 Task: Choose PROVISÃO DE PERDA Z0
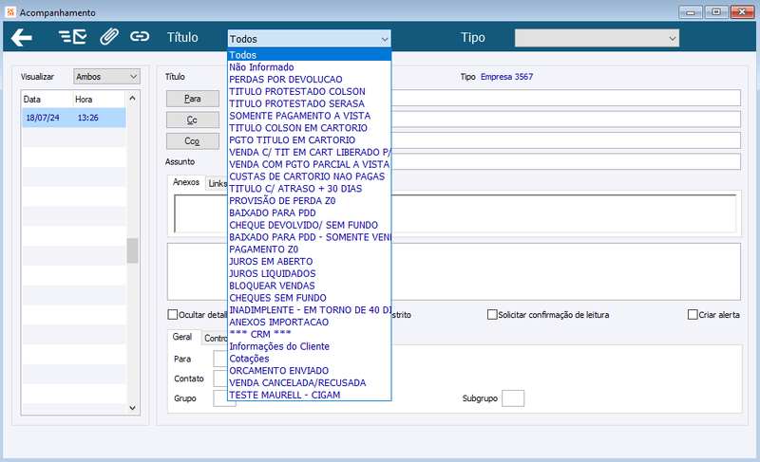tap(310, 200)
